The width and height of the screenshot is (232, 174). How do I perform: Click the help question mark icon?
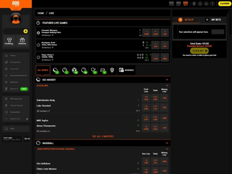[213, 4]
